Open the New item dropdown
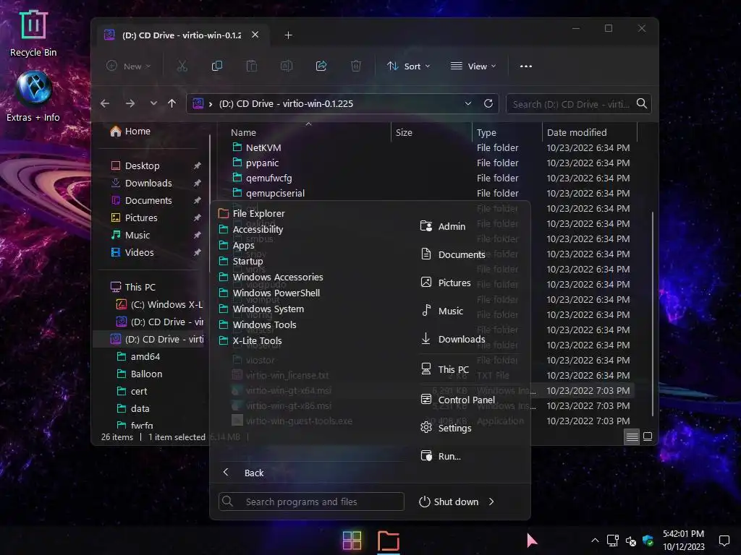741x555 pixels. coord(128,66)
